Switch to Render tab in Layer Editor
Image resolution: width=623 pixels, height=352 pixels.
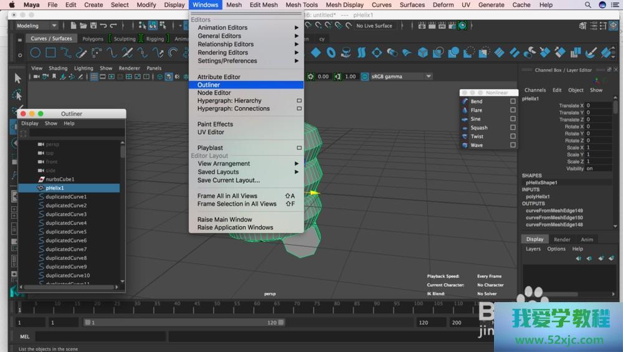point(562,239)
